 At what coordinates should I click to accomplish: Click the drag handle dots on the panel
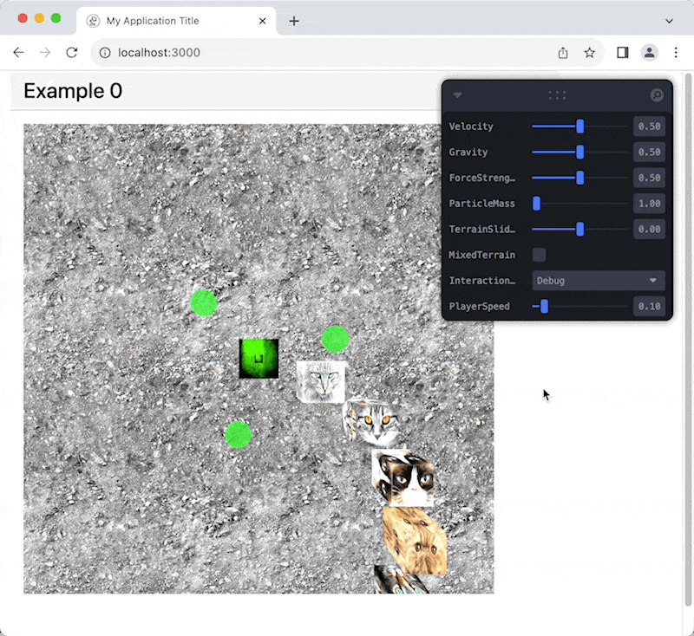[x=557, y=95]
